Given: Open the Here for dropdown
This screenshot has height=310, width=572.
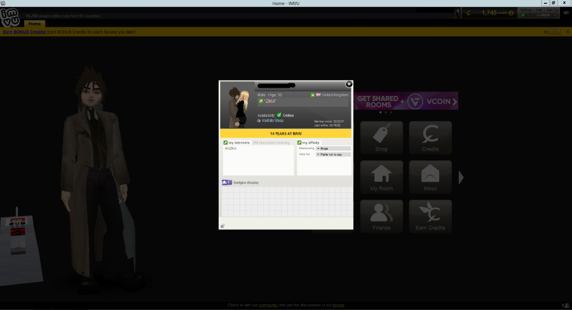Looking at the screenshot, I should (333, 154).
